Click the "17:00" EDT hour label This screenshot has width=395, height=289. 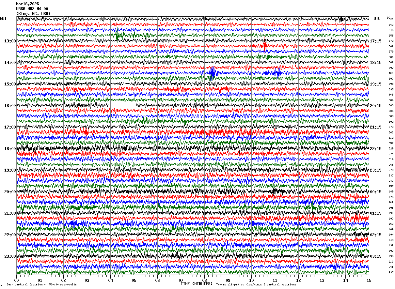point(10,127)
